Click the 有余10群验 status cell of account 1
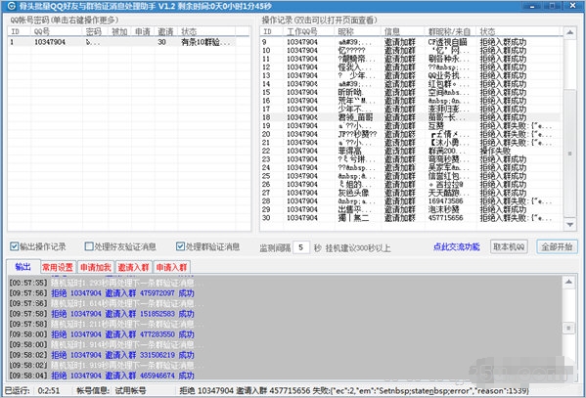This screenshot has height=398, width=586. click(x=205, y=42)
